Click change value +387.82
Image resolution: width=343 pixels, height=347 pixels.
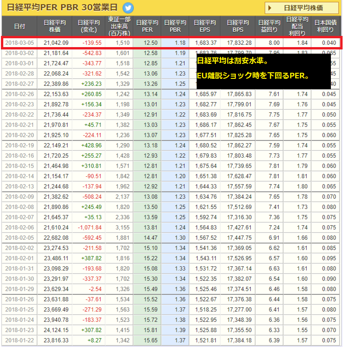pos(91,258)
